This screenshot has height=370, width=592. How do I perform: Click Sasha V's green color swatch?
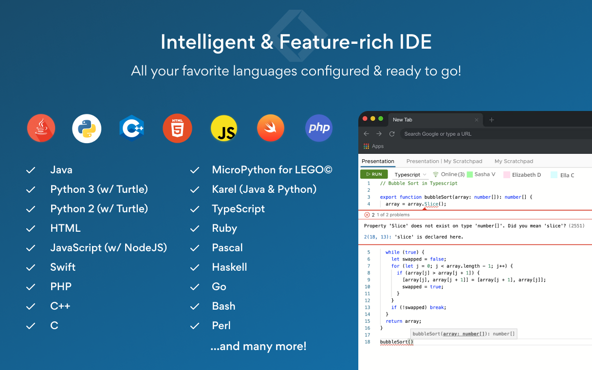470,174
